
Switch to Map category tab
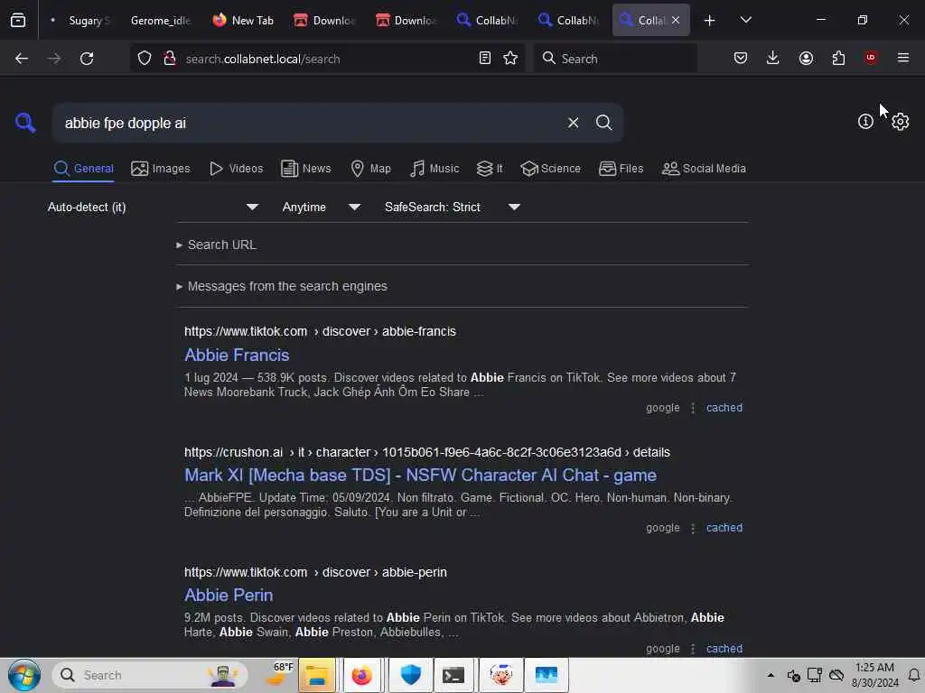[x=370, y=169]
